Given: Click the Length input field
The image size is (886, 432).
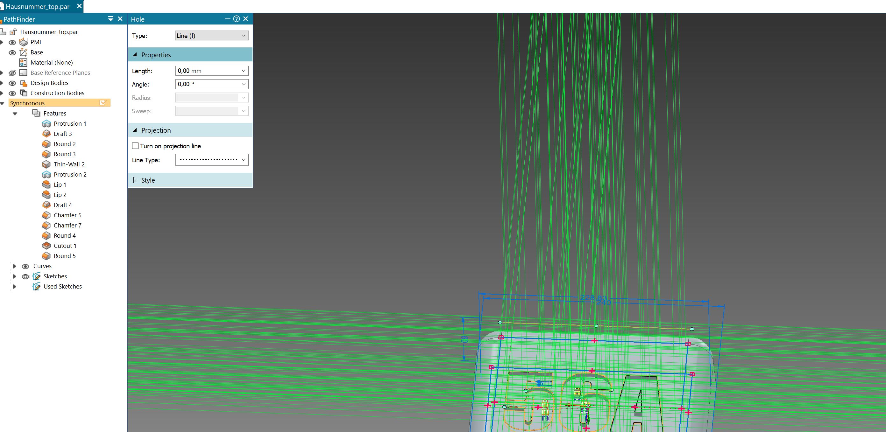Looking at the screenshot, I should pyautogui.click(x=207, y=71).
